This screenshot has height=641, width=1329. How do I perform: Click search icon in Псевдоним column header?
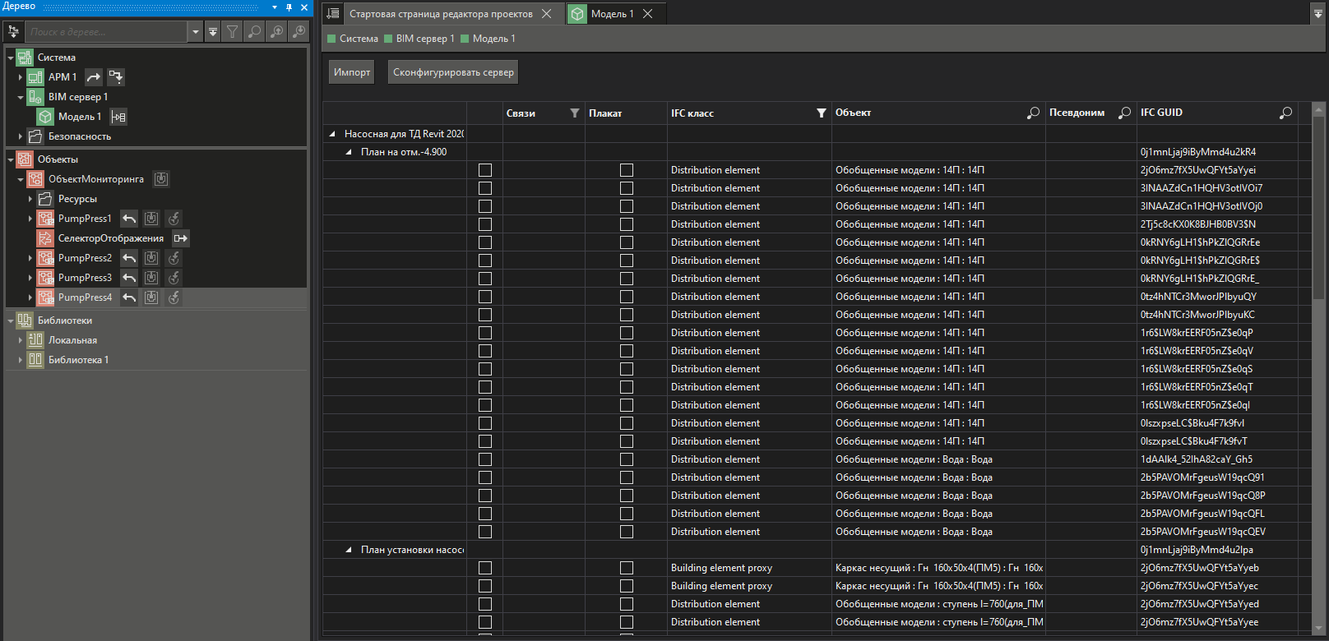coord(1124,113)
